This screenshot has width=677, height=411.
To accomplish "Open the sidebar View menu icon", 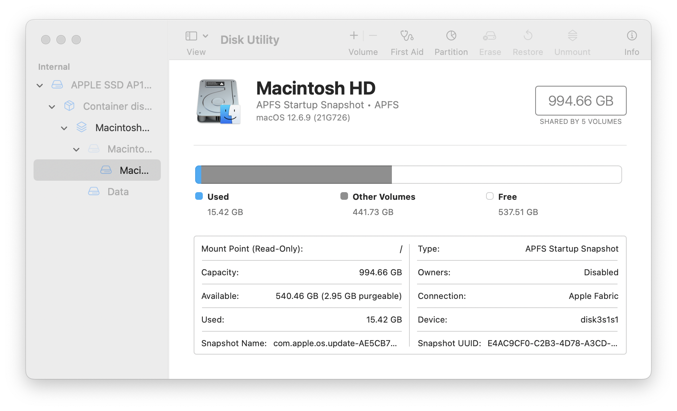I will point(191,36).
